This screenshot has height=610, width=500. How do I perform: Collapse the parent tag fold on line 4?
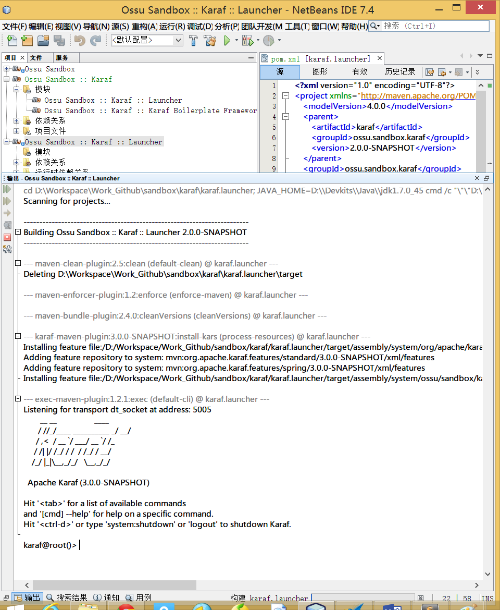[x=285, y=116]
